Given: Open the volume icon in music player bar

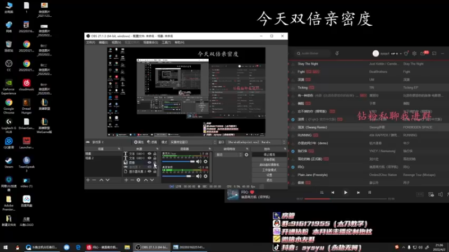Looking at the screenshot, I should click(440, 194).
